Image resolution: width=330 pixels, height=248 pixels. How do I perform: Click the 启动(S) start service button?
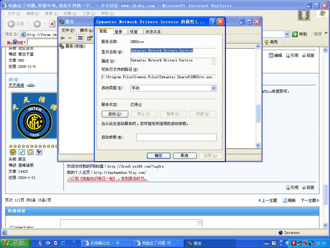[115, 114]
